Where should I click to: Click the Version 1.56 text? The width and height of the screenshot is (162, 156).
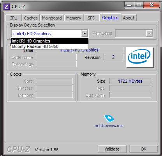pos(46,150)
